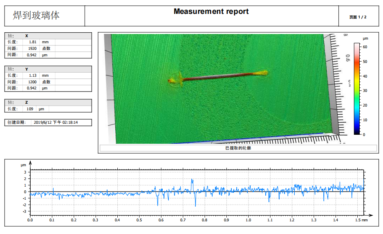This screenshot has height=234, width=383.
Task: Click the -3 tick on profile y-axis
Action: point(25,212)
